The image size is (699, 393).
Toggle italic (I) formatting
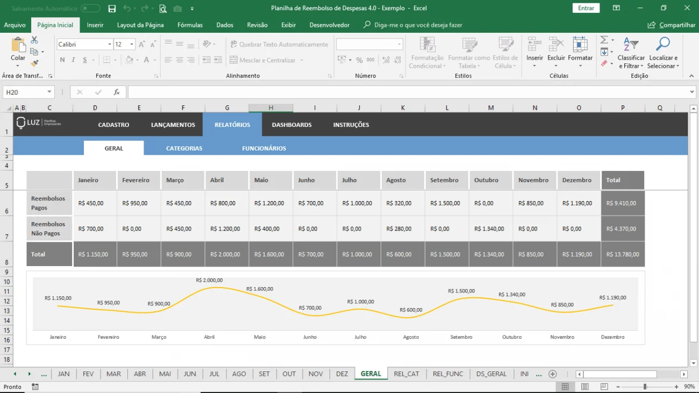click(74, 60)
